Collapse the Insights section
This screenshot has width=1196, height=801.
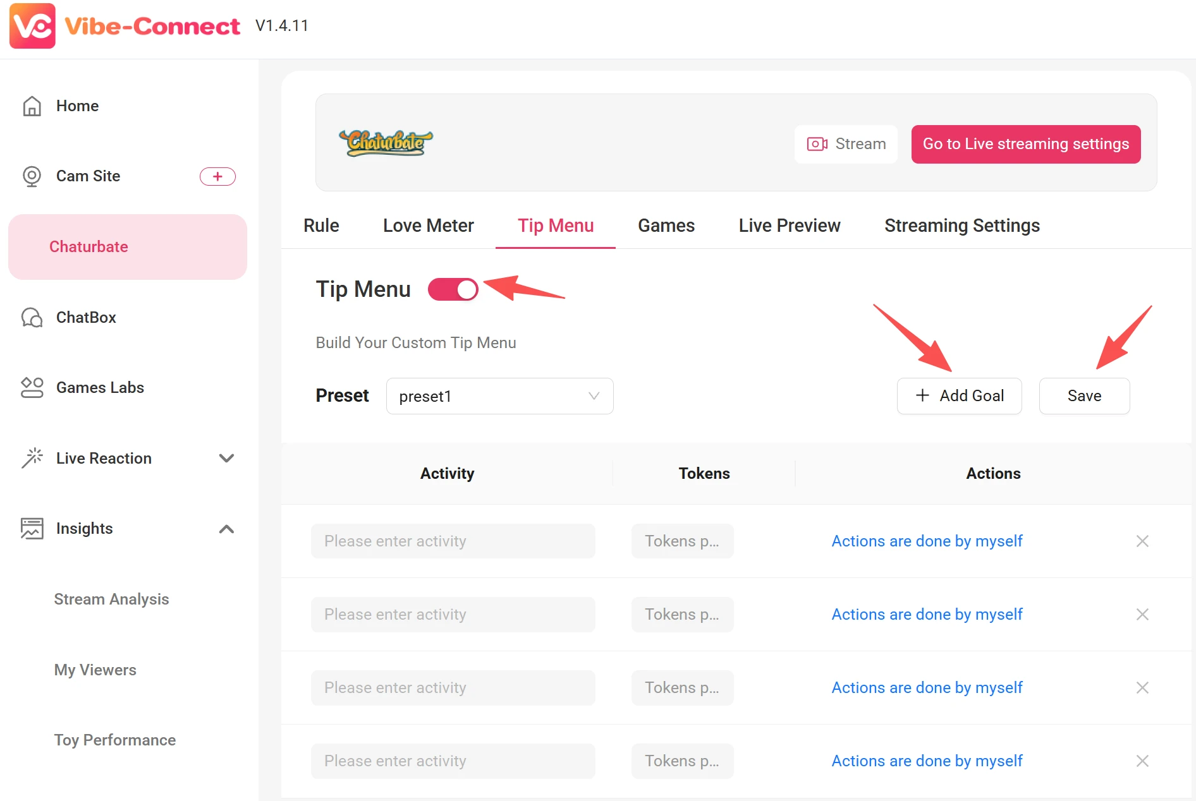[x=226, y=529]
